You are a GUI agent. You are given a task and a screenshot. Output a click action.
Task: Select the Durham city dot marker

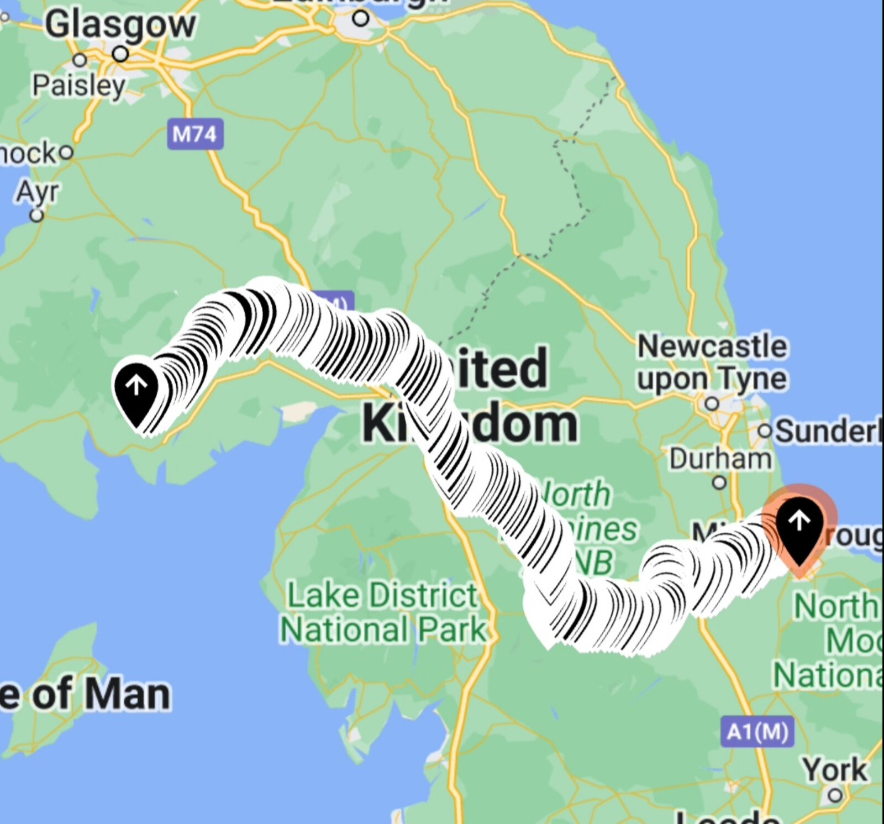point(719,482)
